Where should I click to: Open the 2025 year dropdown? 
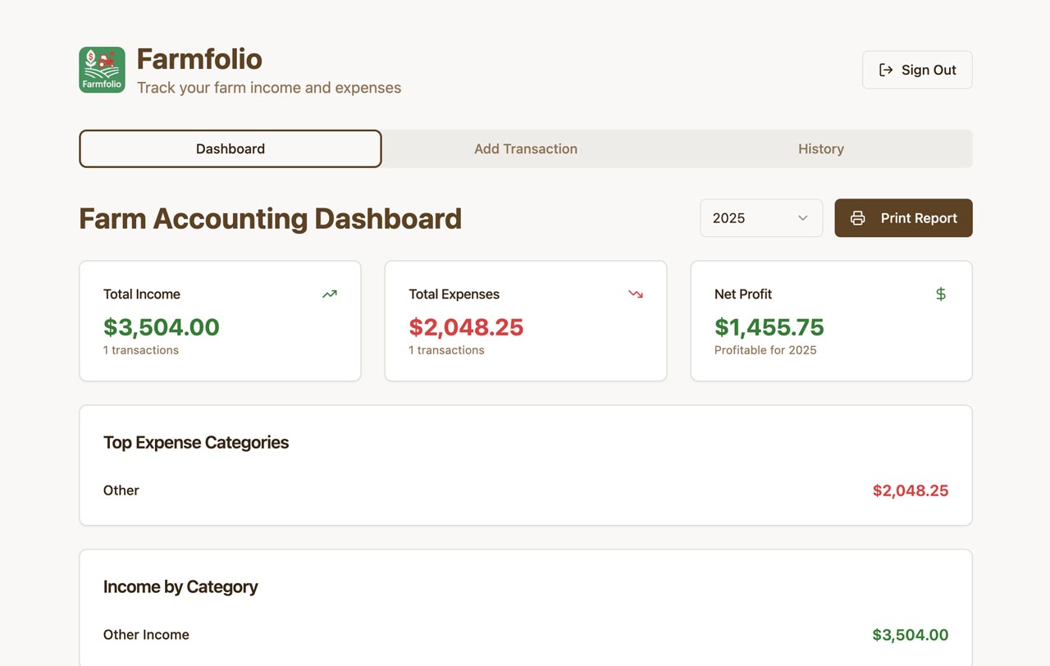click(760, 218)
